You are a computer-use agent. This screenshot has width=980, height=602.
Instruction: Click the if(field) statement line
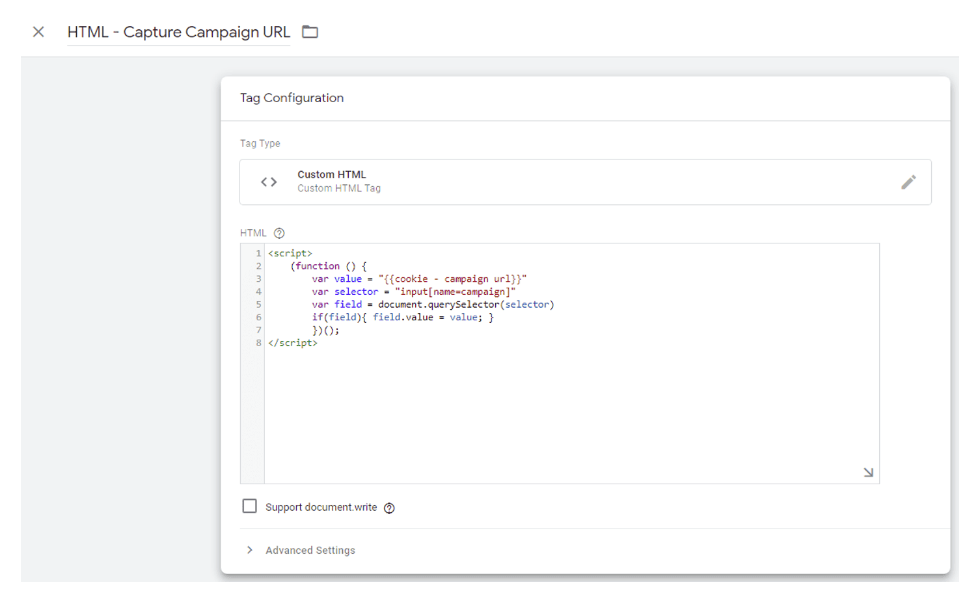click(x=402, y=318)
